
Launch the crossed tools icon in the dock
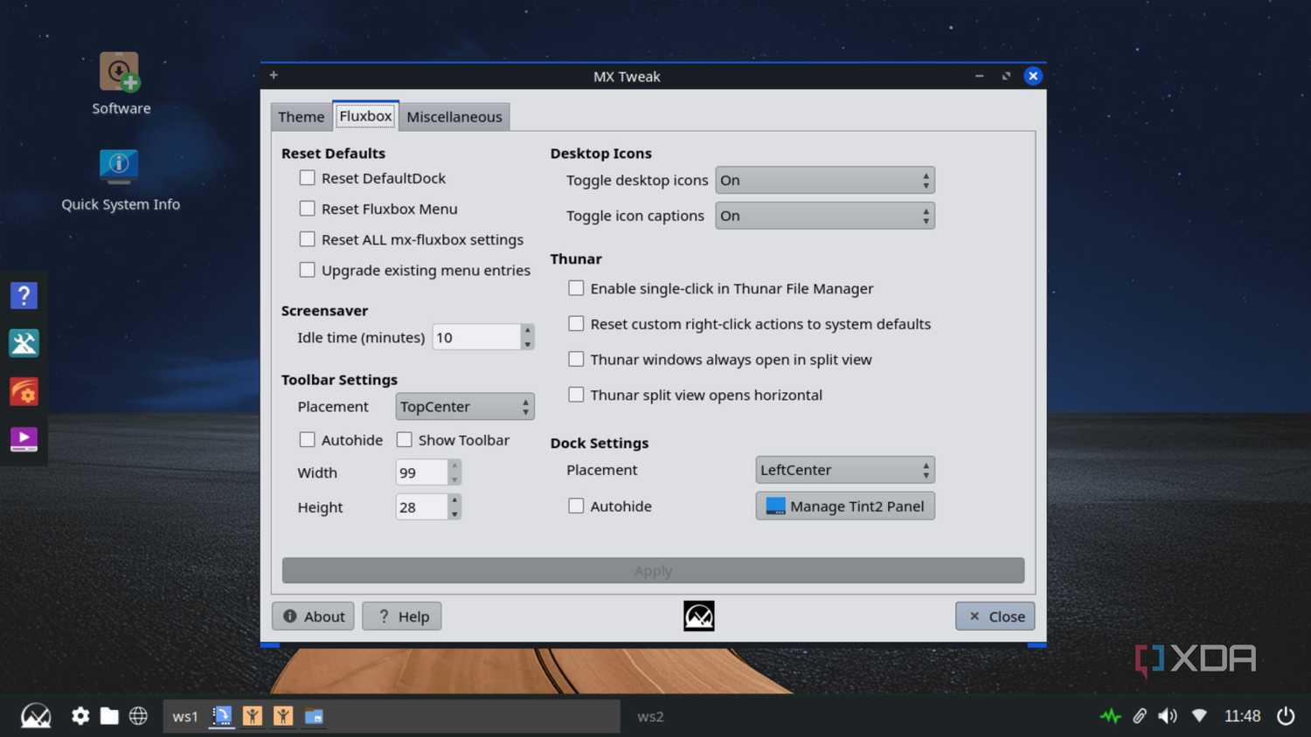coord(24,343)
